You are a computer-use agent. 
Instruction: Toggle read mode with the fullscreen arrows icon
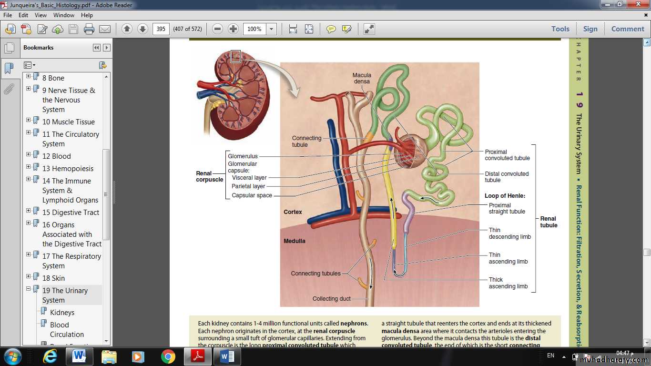click(x=369, y=29)
